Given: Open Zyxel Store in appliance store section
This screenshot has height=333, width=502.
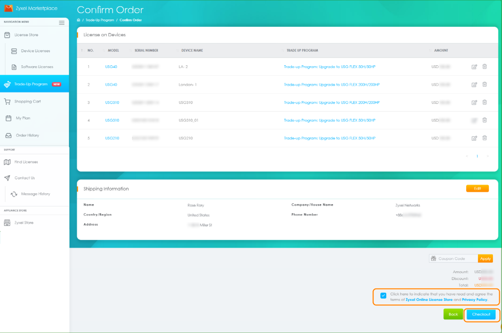Looking at the screenshot, I should 24,223.
